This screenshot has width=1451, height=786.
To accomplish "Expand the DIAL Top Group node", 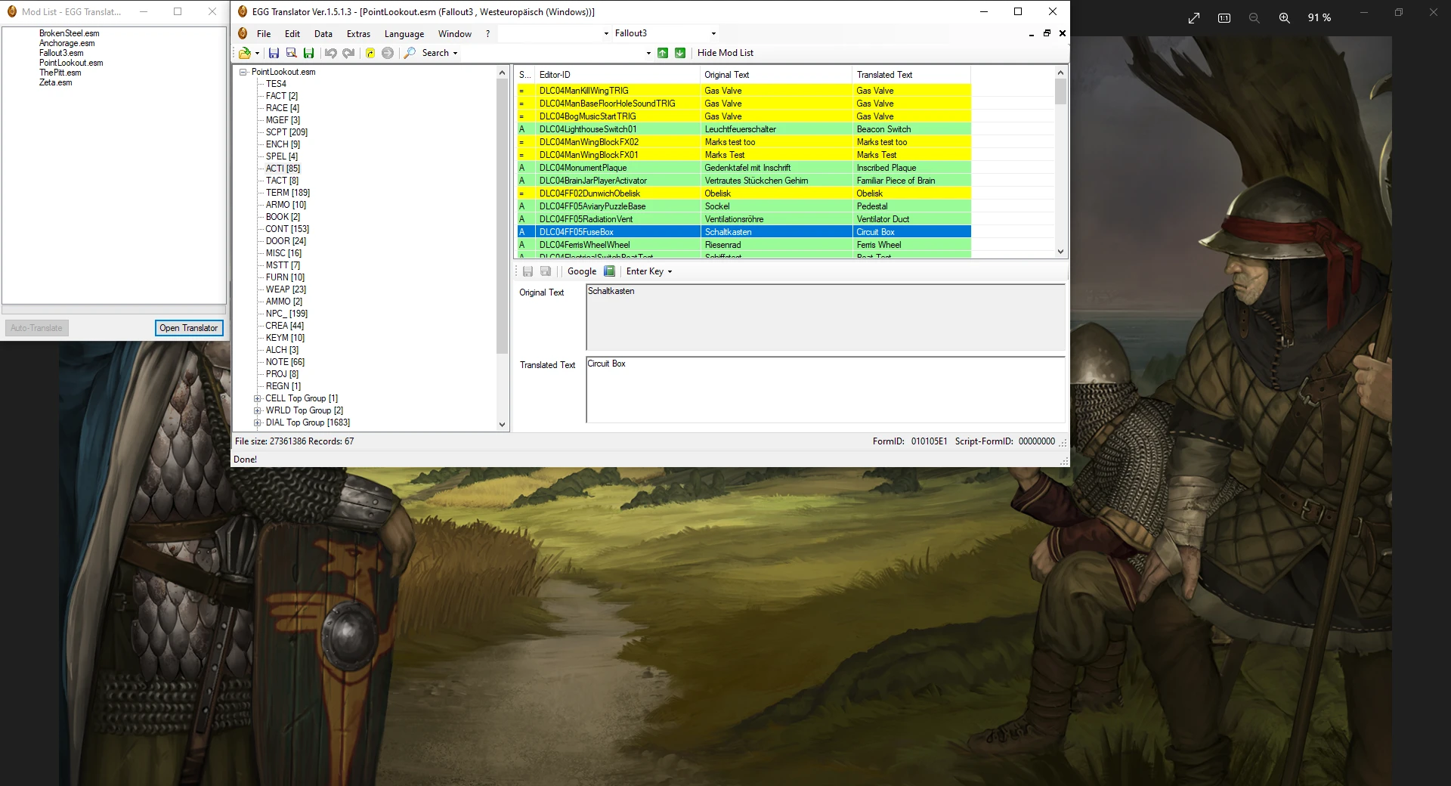I will (x=258, y=422).
